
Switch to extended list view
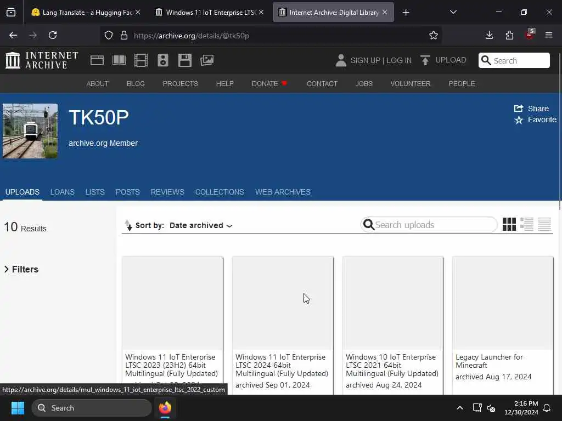[x=526, y=224]
